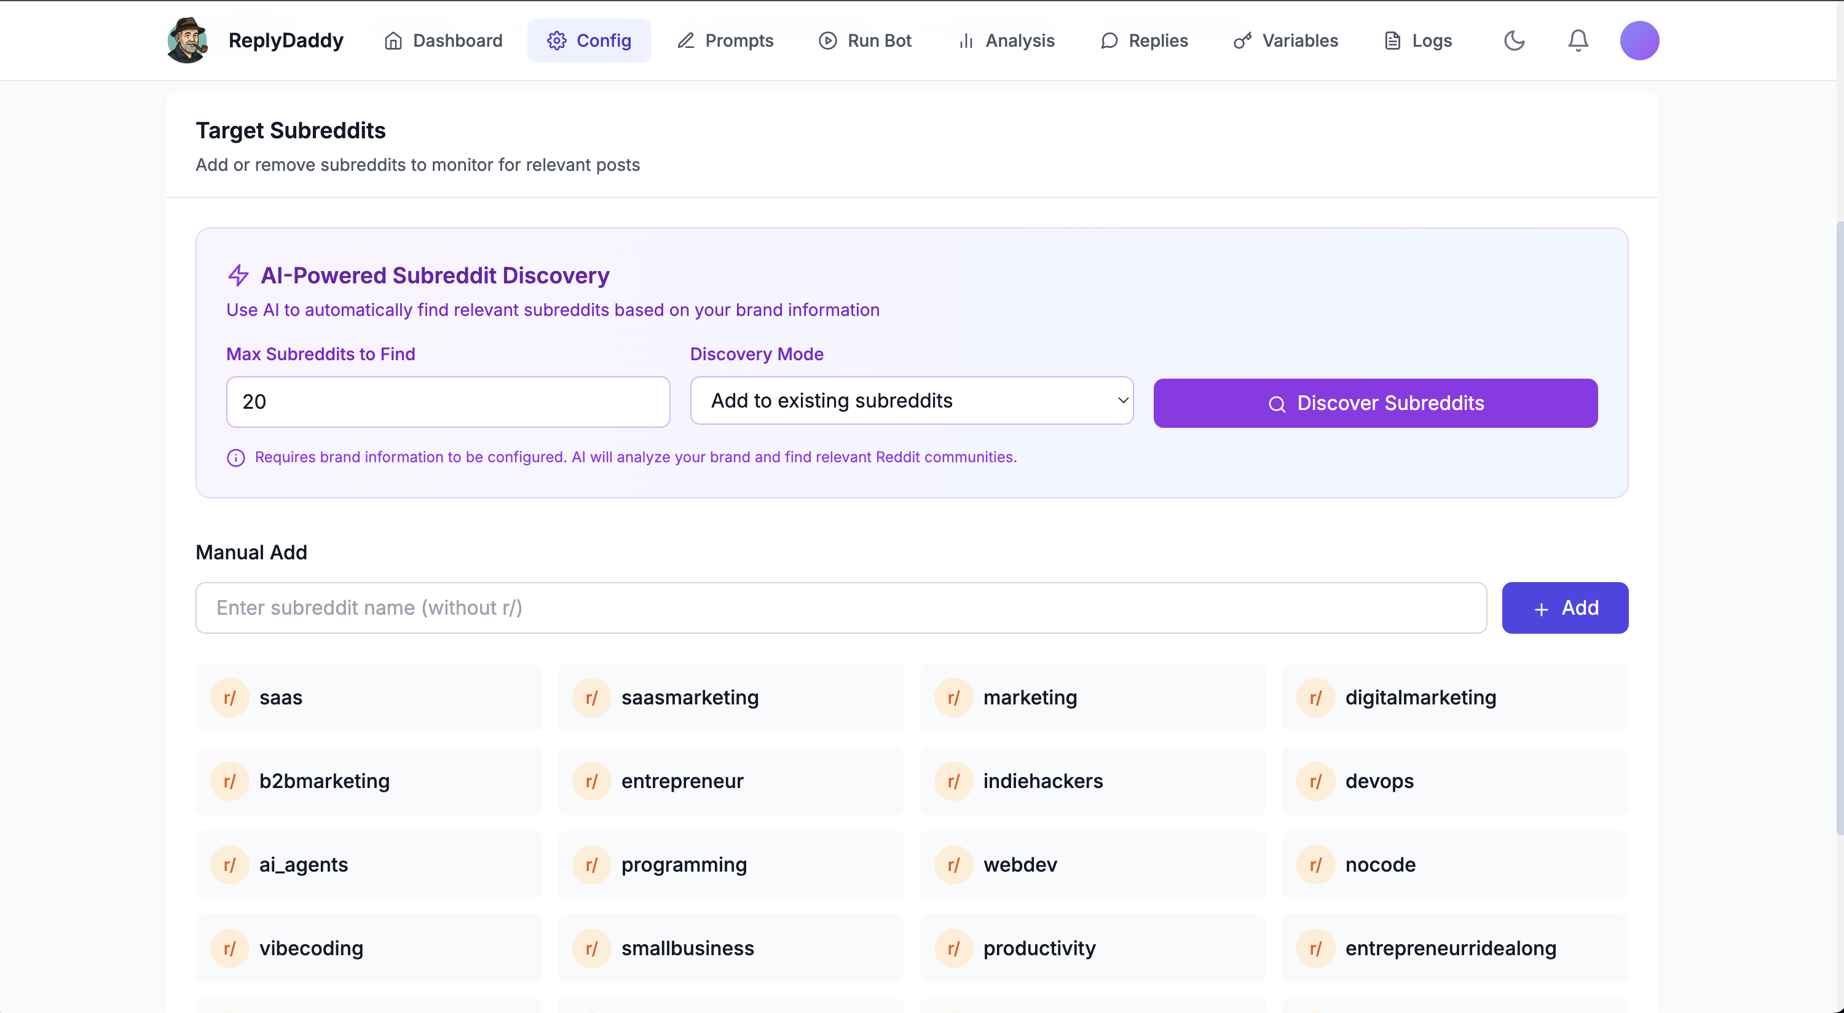1844x1013 pixels.
Task: Select the 'productivity' subreddit name
Action: coord(1039,949)
